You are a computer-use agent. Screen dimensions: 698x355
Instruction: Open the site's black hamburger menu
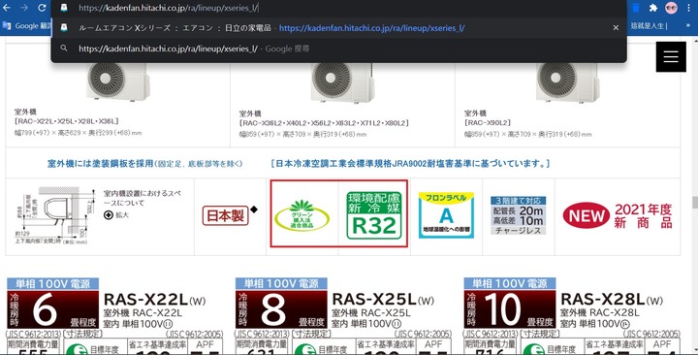click(671, 56)
